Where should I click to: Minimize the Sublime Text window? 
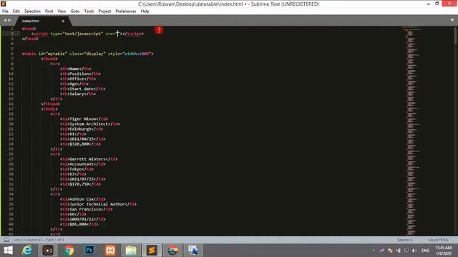coord(428,4)
